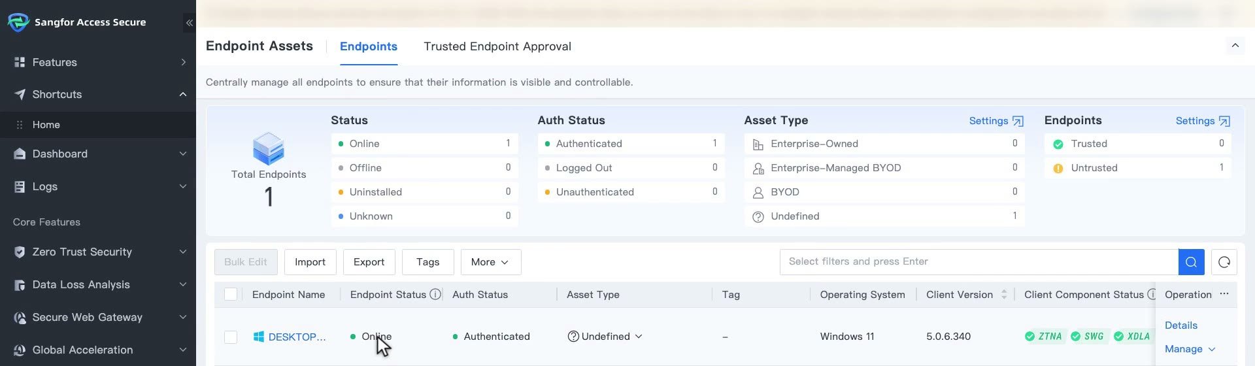Click the Global Acceleration icon
The width and height of the screenshot is (1255, 366).
20,350
